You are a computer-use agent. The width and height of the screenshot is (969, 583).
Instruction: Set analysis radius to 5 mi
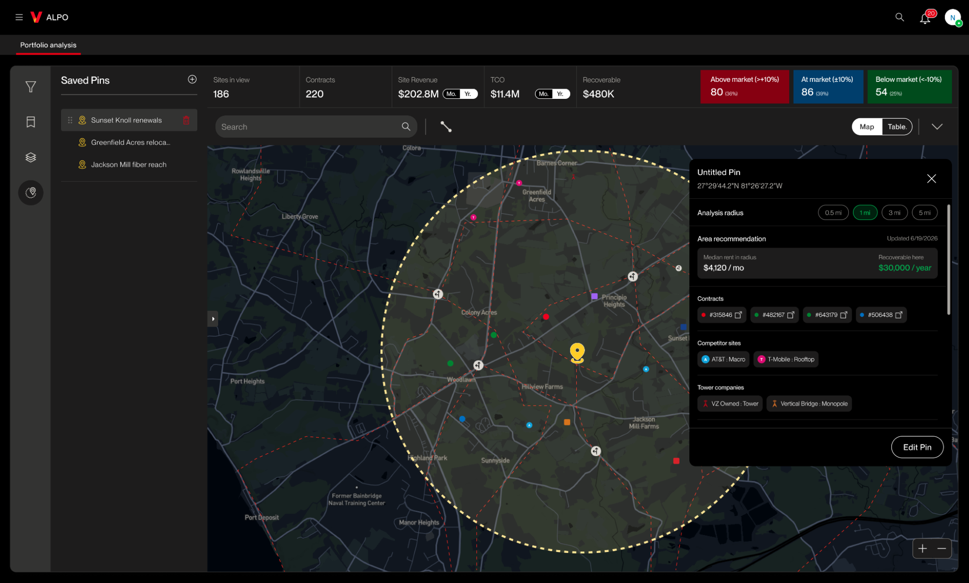(924, 213)
